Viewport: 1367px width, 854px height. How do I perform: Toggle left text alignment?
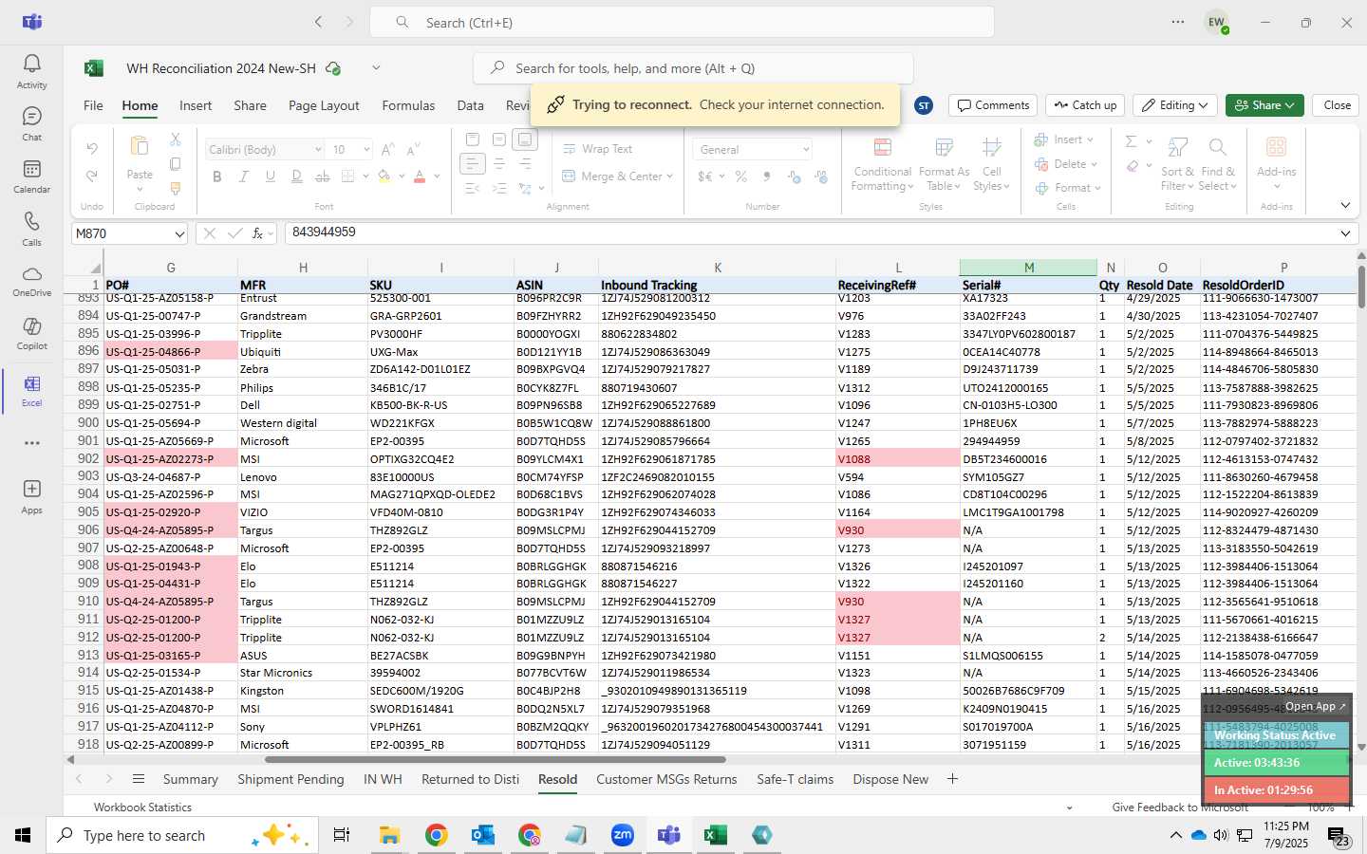pos(472,164)
